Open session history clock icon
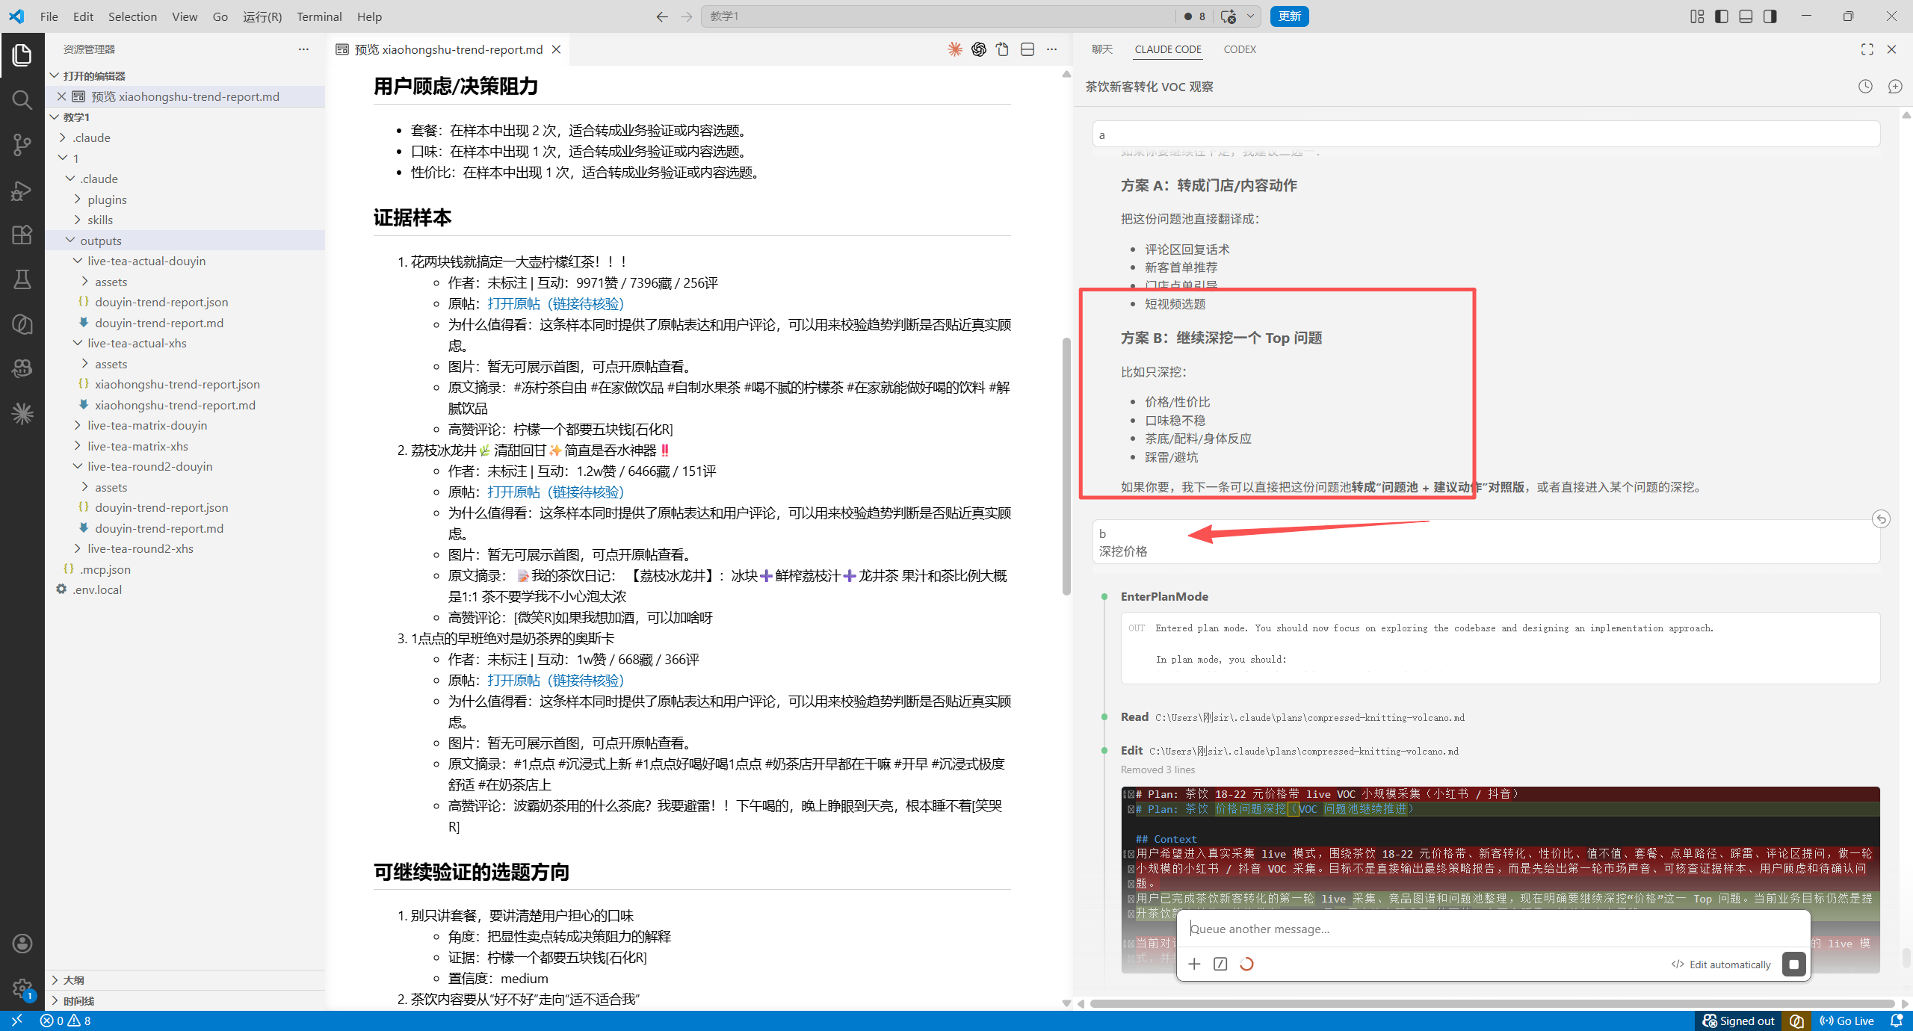 1865,87
